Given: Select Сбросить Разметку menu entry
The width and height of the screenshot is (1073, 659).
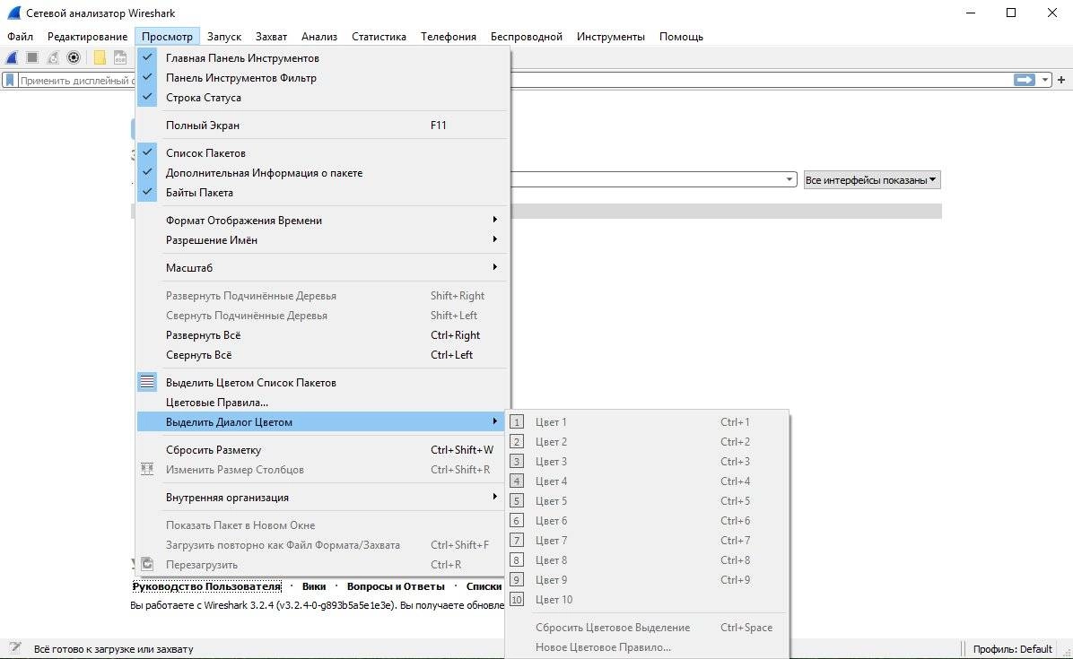Looking at the screenshot, I should [322, 450].
